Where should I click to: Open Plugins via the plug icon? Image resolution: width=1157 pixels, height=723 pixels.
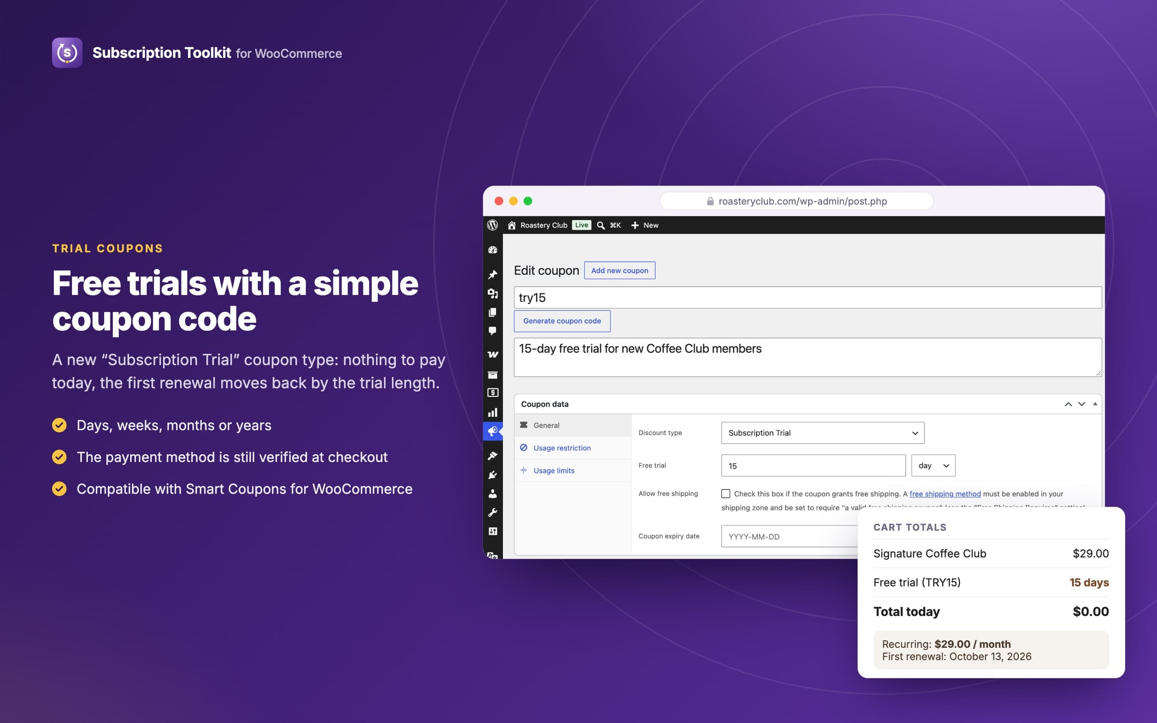[x=492, y=475]
